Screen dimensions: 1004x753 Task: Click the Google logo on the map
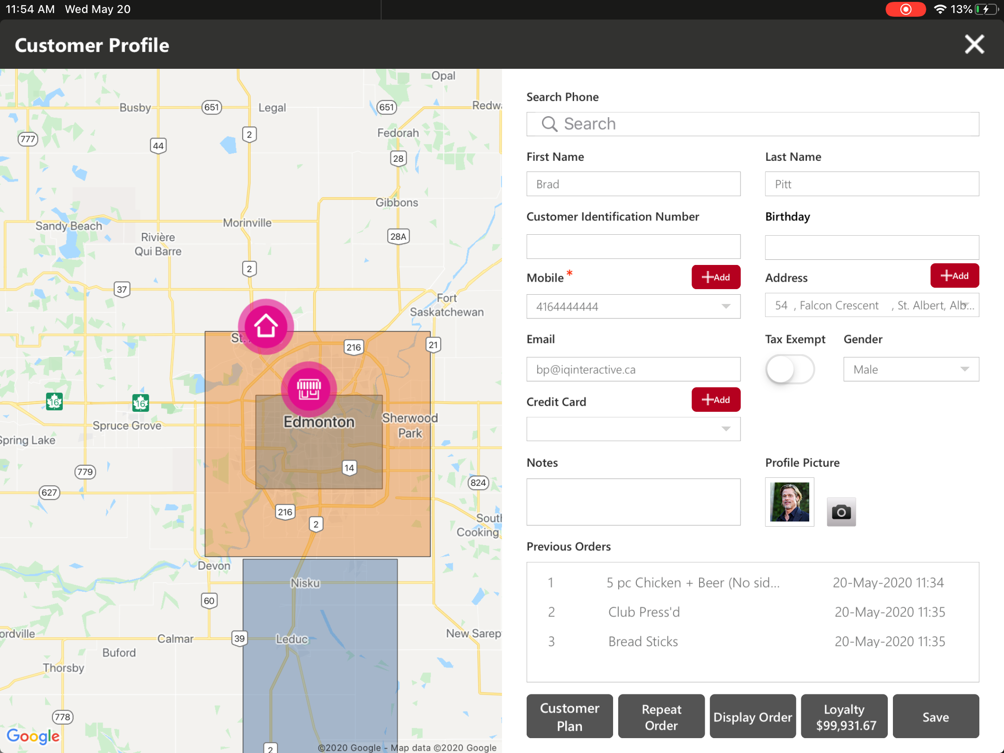(33, 736)
